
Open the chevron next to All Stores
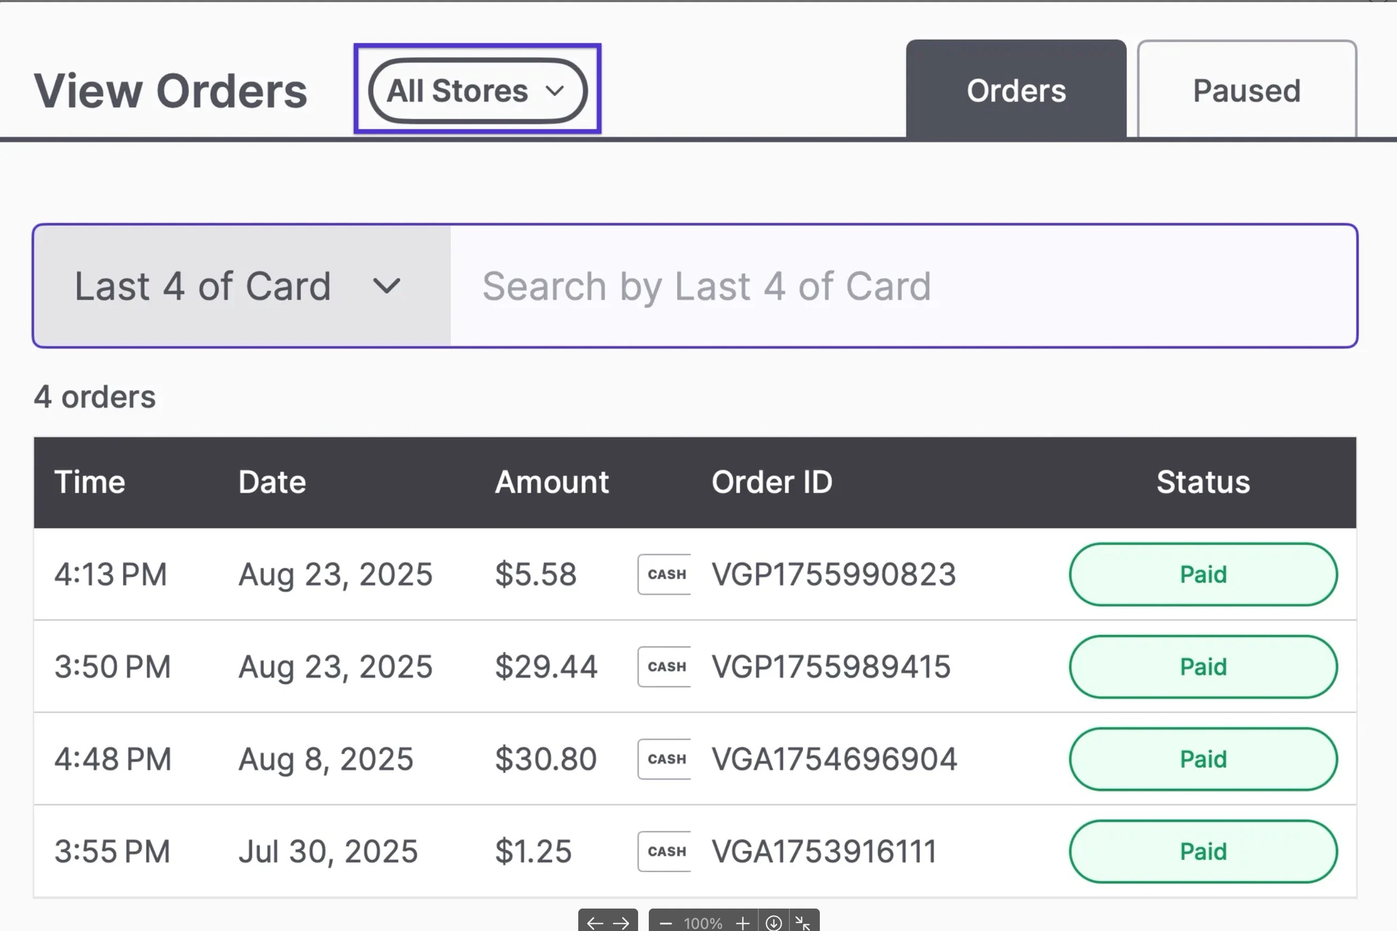[x=555, y=91]
